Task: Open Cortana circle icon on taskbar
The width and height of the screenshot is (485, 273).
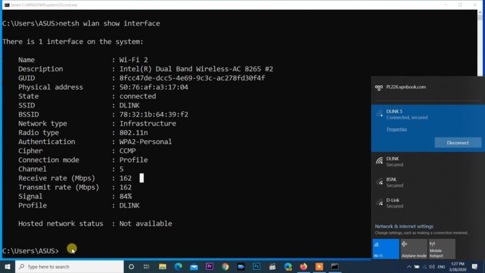Action: pyautogui.click(x=131, y=267)
